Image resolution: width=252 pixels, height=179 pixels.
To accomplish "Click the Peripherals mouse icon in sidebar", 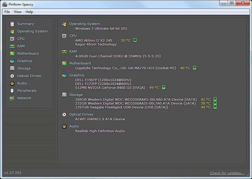I will (12, 91).
